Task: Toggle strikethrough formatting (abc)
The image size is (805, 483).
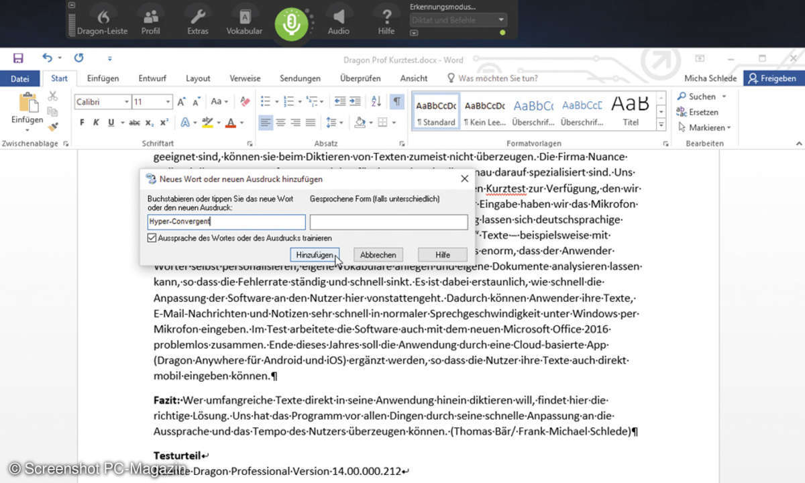Action: click(x=134, y=123)
